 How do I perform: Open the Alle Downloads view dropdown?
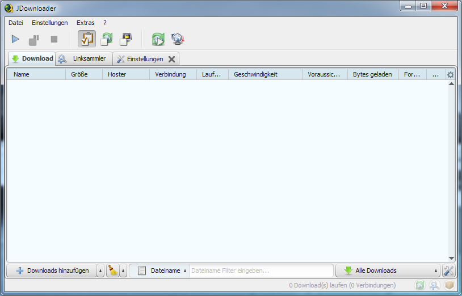[x=388, y=270]
